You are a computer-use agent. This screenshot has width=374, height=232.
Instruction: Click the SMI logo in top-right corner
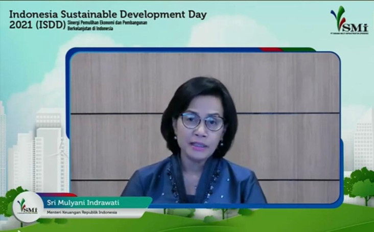click(x=349, y=20)
